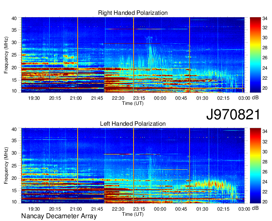Click the 01:30 tick label on the bottom plot
This screenshot has width=272, height=221.
pyautogui.click(x=202, y=209)
